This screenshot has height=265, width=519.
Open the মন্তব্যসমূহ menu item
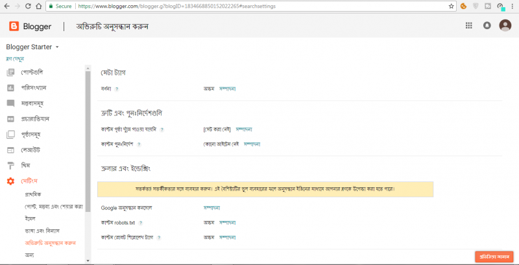[33, 104]
